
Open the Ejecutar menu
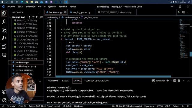(52, 7)
